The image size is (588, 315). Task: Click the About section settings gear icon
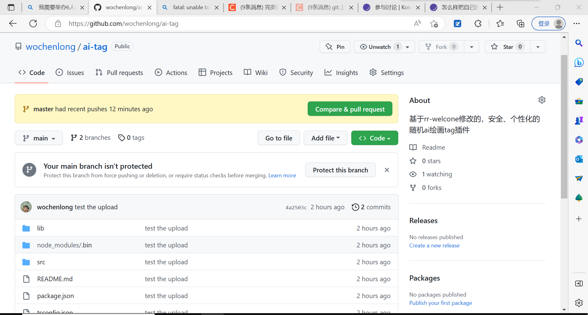pyautogui.click(x=542, y=100)
